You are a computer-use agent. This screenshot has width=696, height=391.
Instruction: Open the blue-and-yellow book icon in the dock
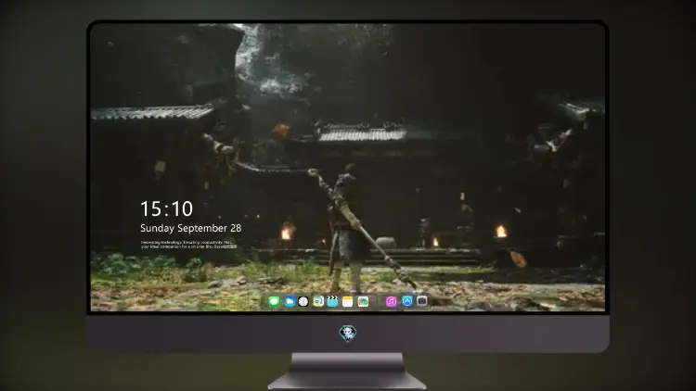pyautogui.click(x=318, y=302)
